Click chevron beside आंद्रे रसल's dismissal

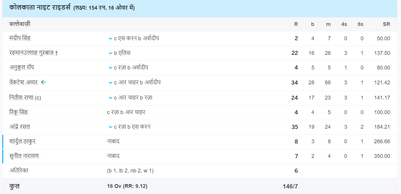pos(110,127)
